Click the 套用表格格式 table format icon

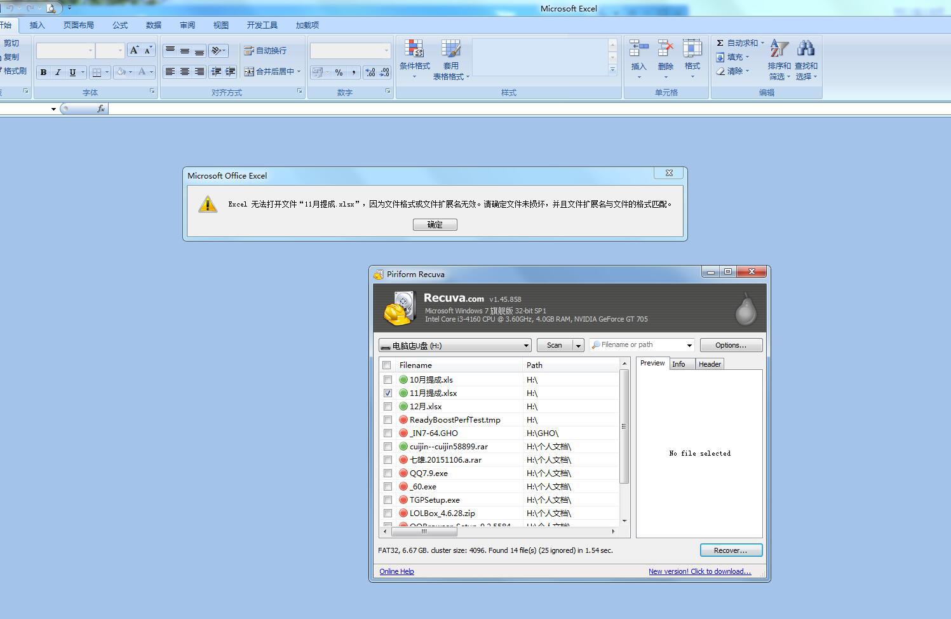451,48
